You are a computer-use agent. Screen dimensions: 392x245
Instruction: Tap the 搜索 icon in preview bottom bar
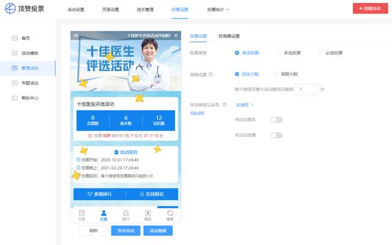(170, 214)
